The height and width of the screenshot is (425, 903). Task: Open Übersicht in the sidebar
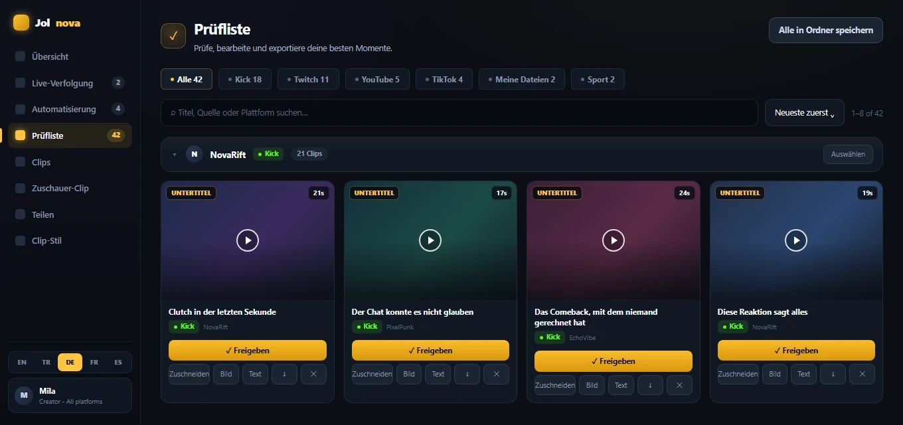click(70, 56)
